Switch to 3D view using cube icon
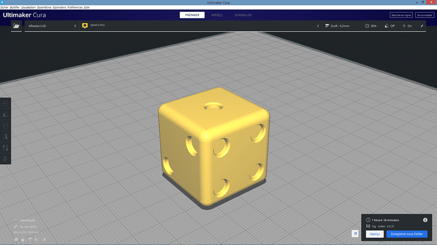Image resolution: width=437 pixels, height=245 pixels. click(16, 239)
